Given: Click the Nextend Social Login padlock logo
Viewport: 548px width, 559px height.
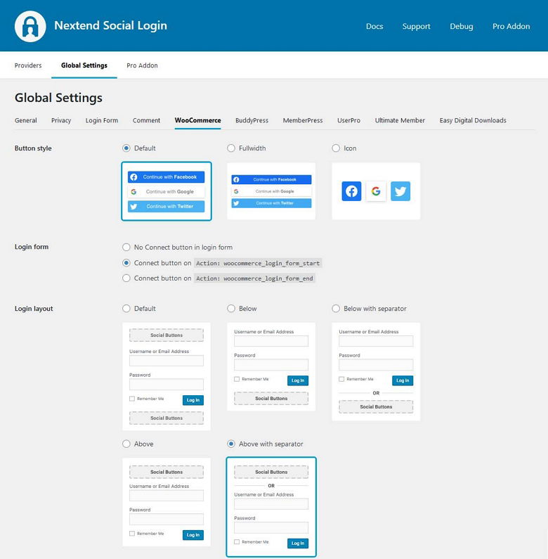Looking at the screenshot, I should [x=30, y=26].
